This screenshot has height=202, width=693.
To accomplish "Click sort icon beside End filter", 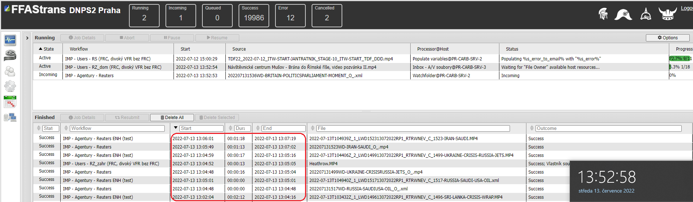I will coord(258,128).
